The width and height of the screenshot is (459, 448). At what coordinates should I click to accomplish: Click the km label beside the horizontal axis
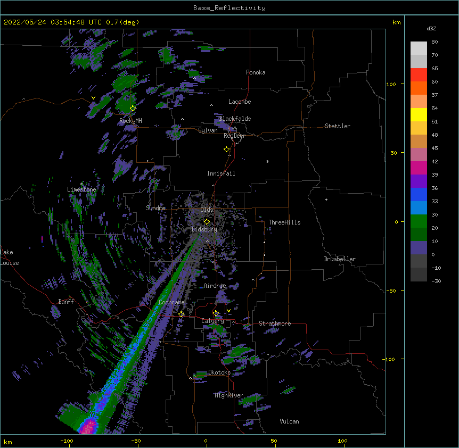[8, 442]
